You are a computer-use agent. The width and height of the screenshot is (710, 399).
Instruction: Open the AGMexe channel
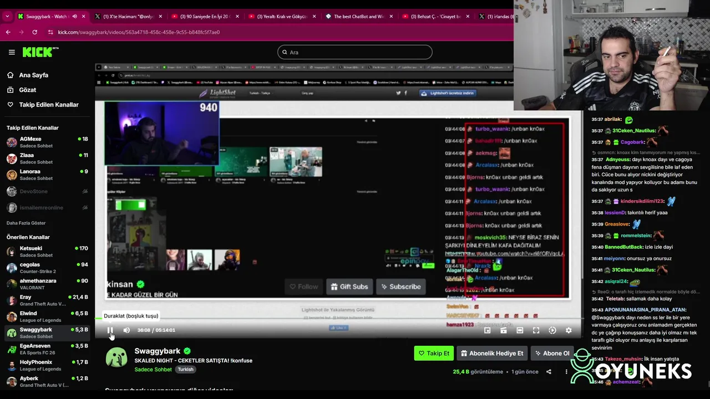[x=47, y=142]
